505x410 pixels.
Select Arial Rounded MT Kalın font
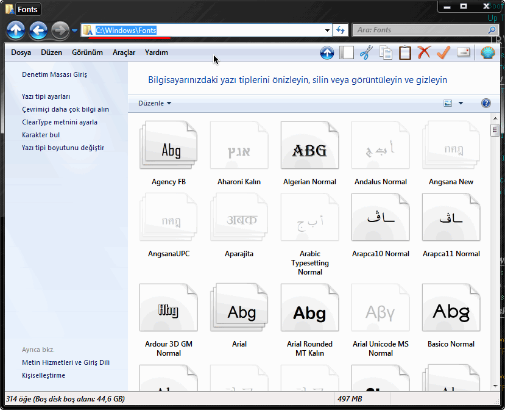click(x=309, y=320)
